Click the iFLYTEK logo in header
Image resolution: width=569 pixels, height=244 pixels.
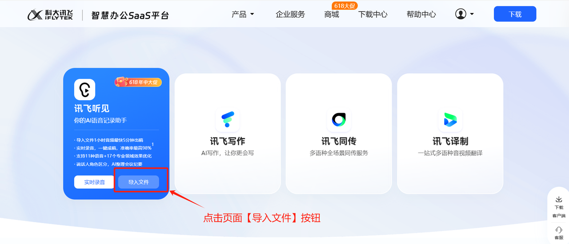pos(52,15)
